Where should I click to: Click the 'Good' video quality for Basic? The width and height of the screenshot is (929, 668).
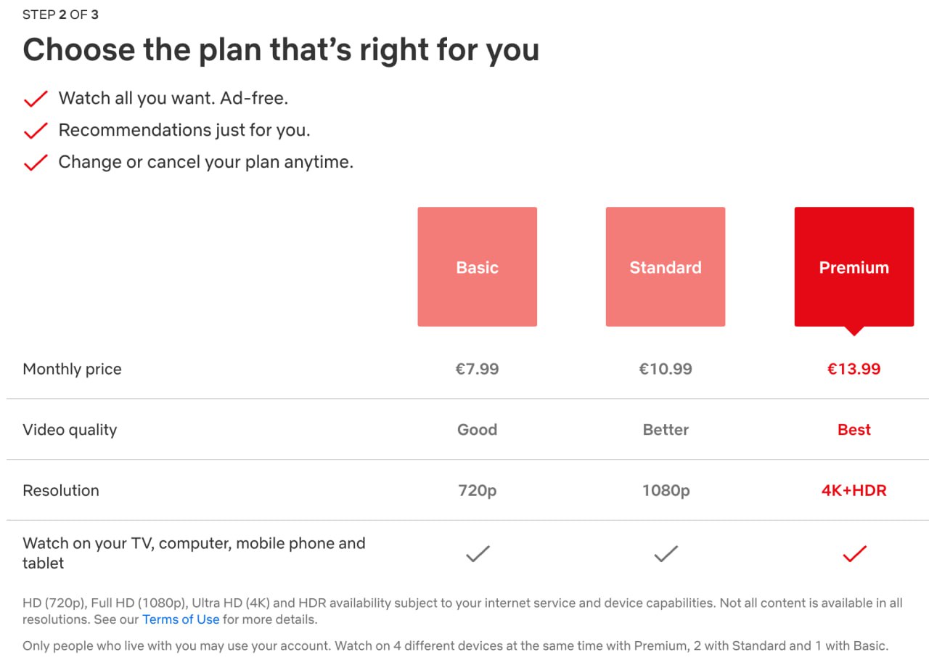click(477, 430)
